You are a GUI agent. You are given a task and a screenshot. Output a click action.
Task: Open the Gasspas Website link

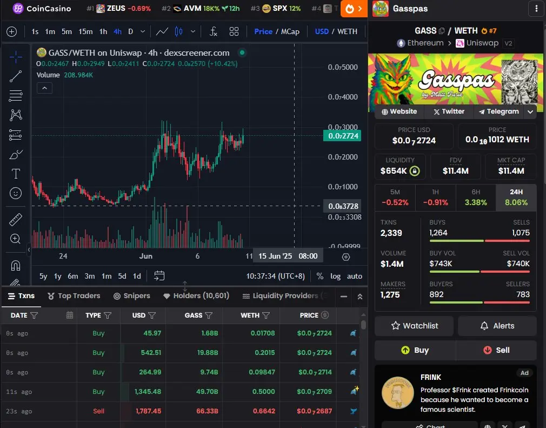point(399,111)
